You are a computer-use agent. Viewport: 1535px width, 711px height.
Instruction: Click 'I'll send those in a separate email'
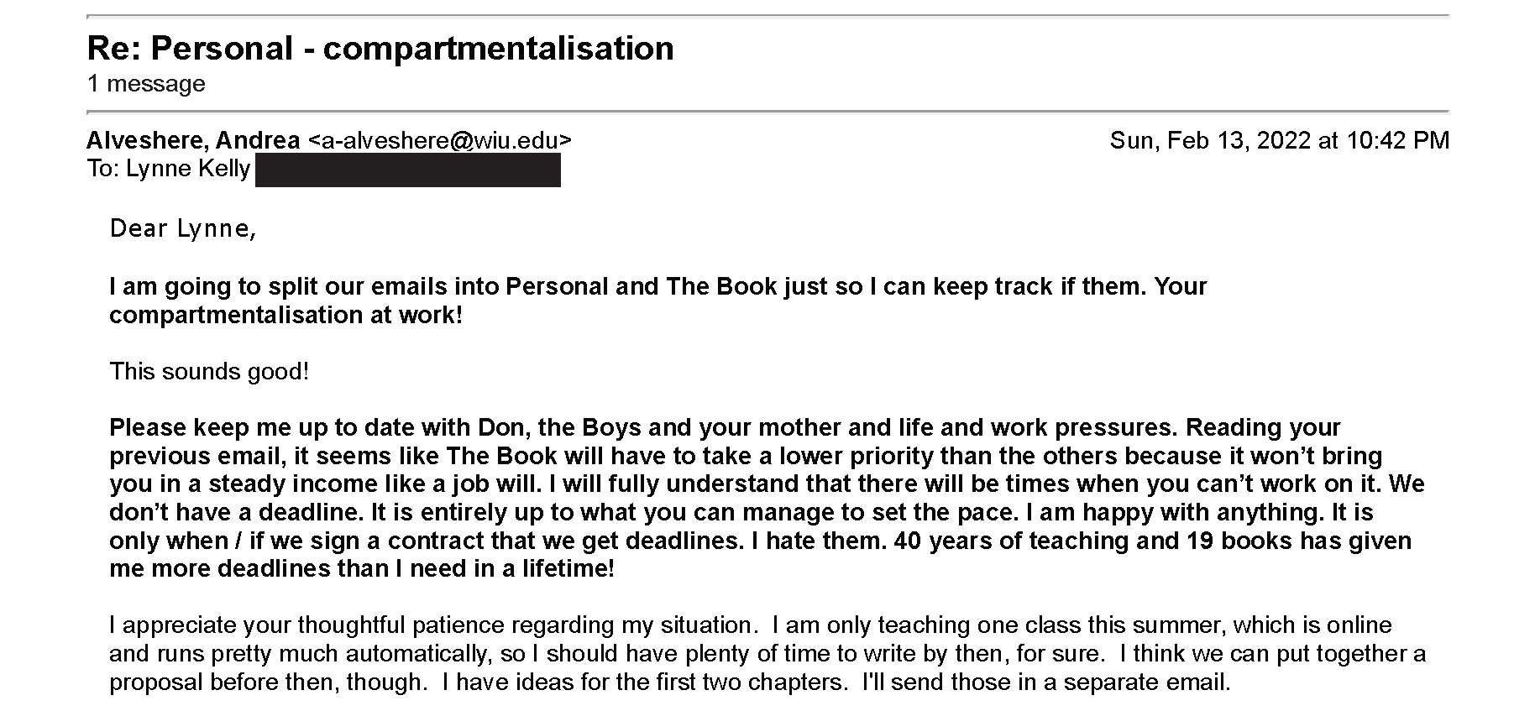1046,682
